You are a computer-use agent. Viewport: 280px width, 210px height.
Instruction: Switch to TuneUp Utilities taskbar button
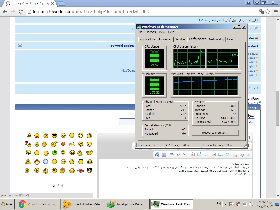coord(83,204)
